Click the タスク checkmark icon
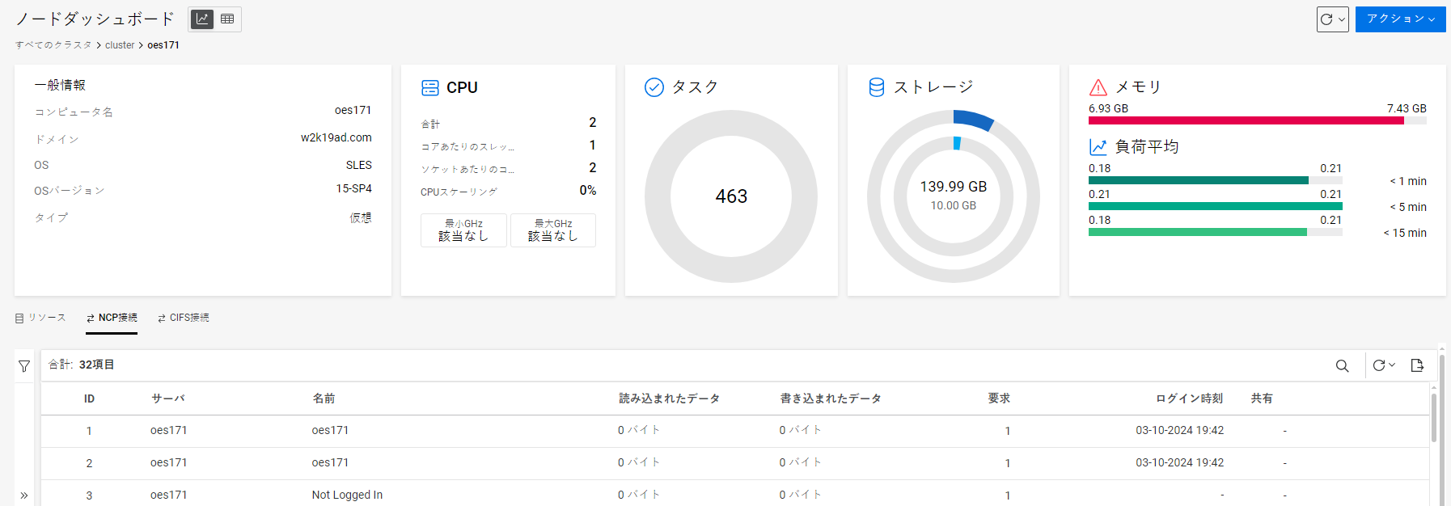1451x506 pixels. point(654,87)
